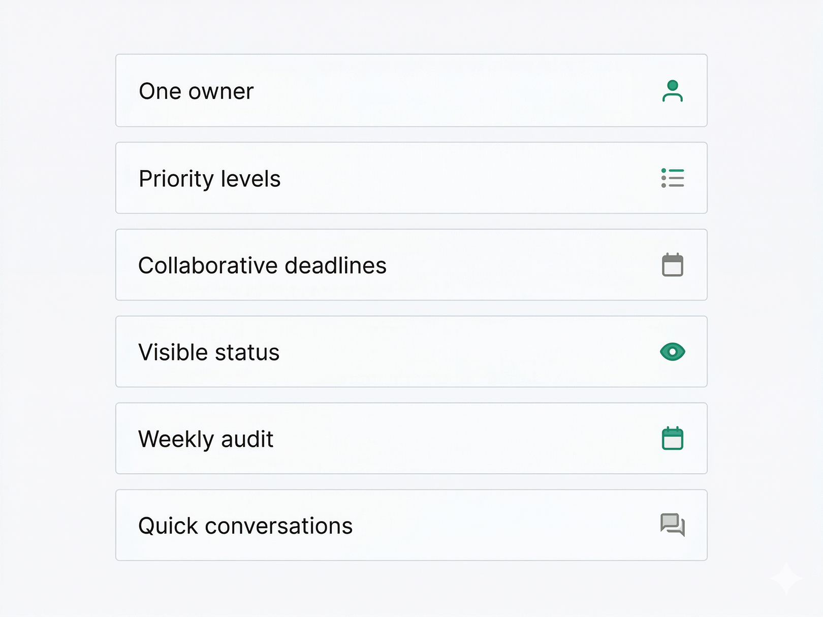
Task: Enable the One owner assignment option
Action: [411, 91]
